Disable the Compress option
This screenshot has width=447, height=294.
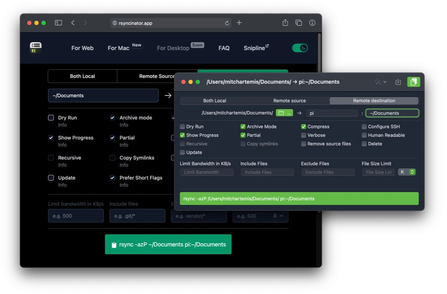point(304,126)
